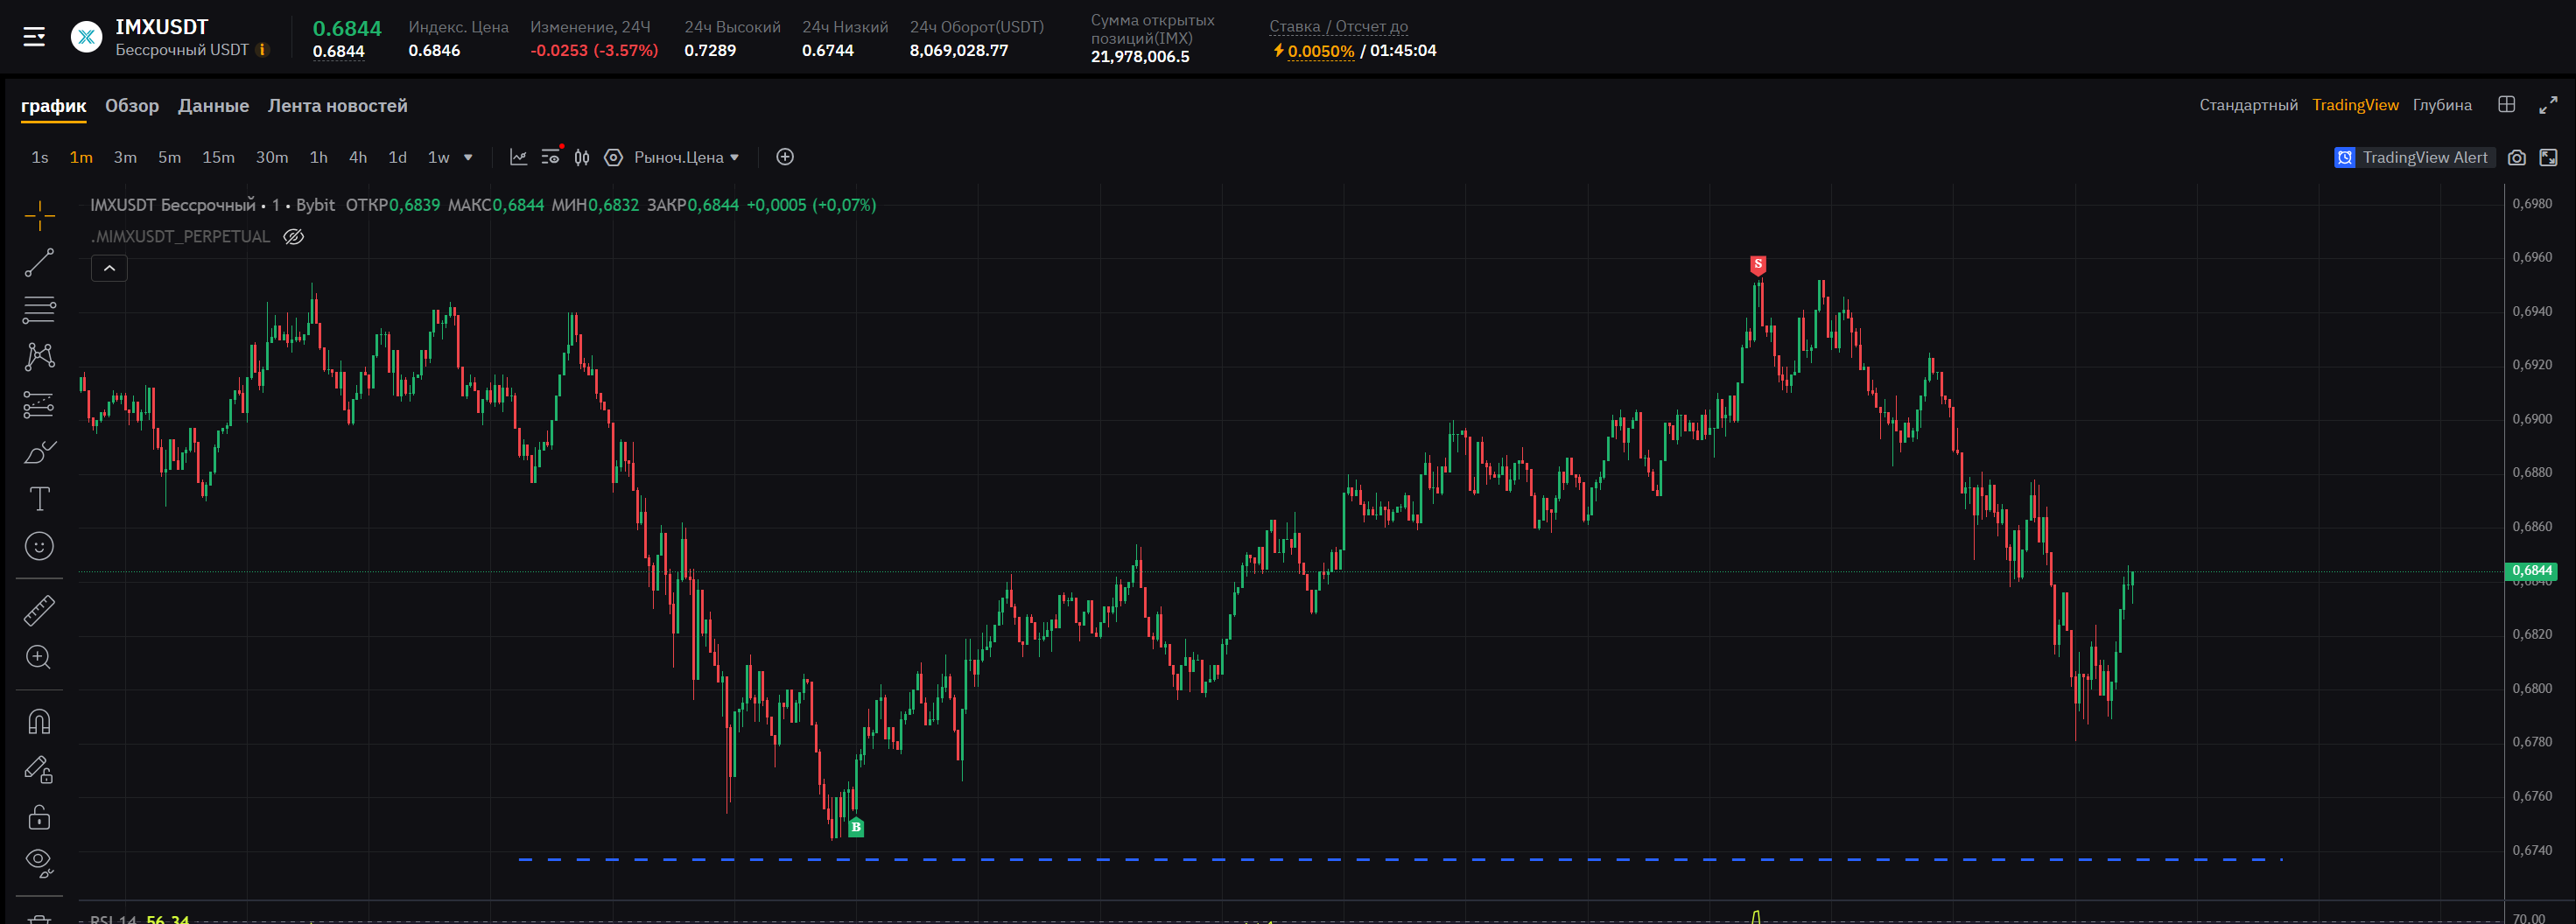
Task: Open the TradingView Alert button
Action: 2414,157
